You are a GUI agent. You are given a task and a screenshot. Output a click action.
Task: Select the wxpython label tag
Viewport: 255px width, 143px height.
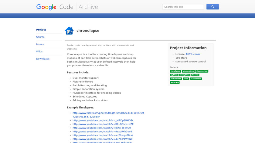tap(185, 75)
